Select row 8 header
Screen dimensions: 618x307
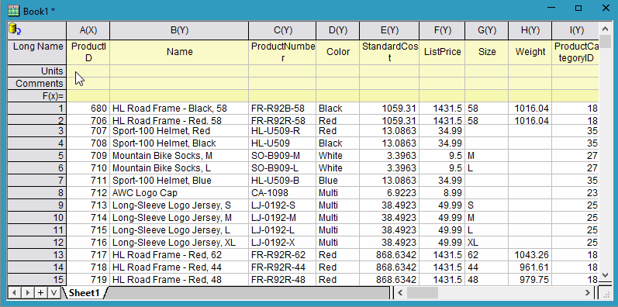pyautogui.click(x=37, y=193)
